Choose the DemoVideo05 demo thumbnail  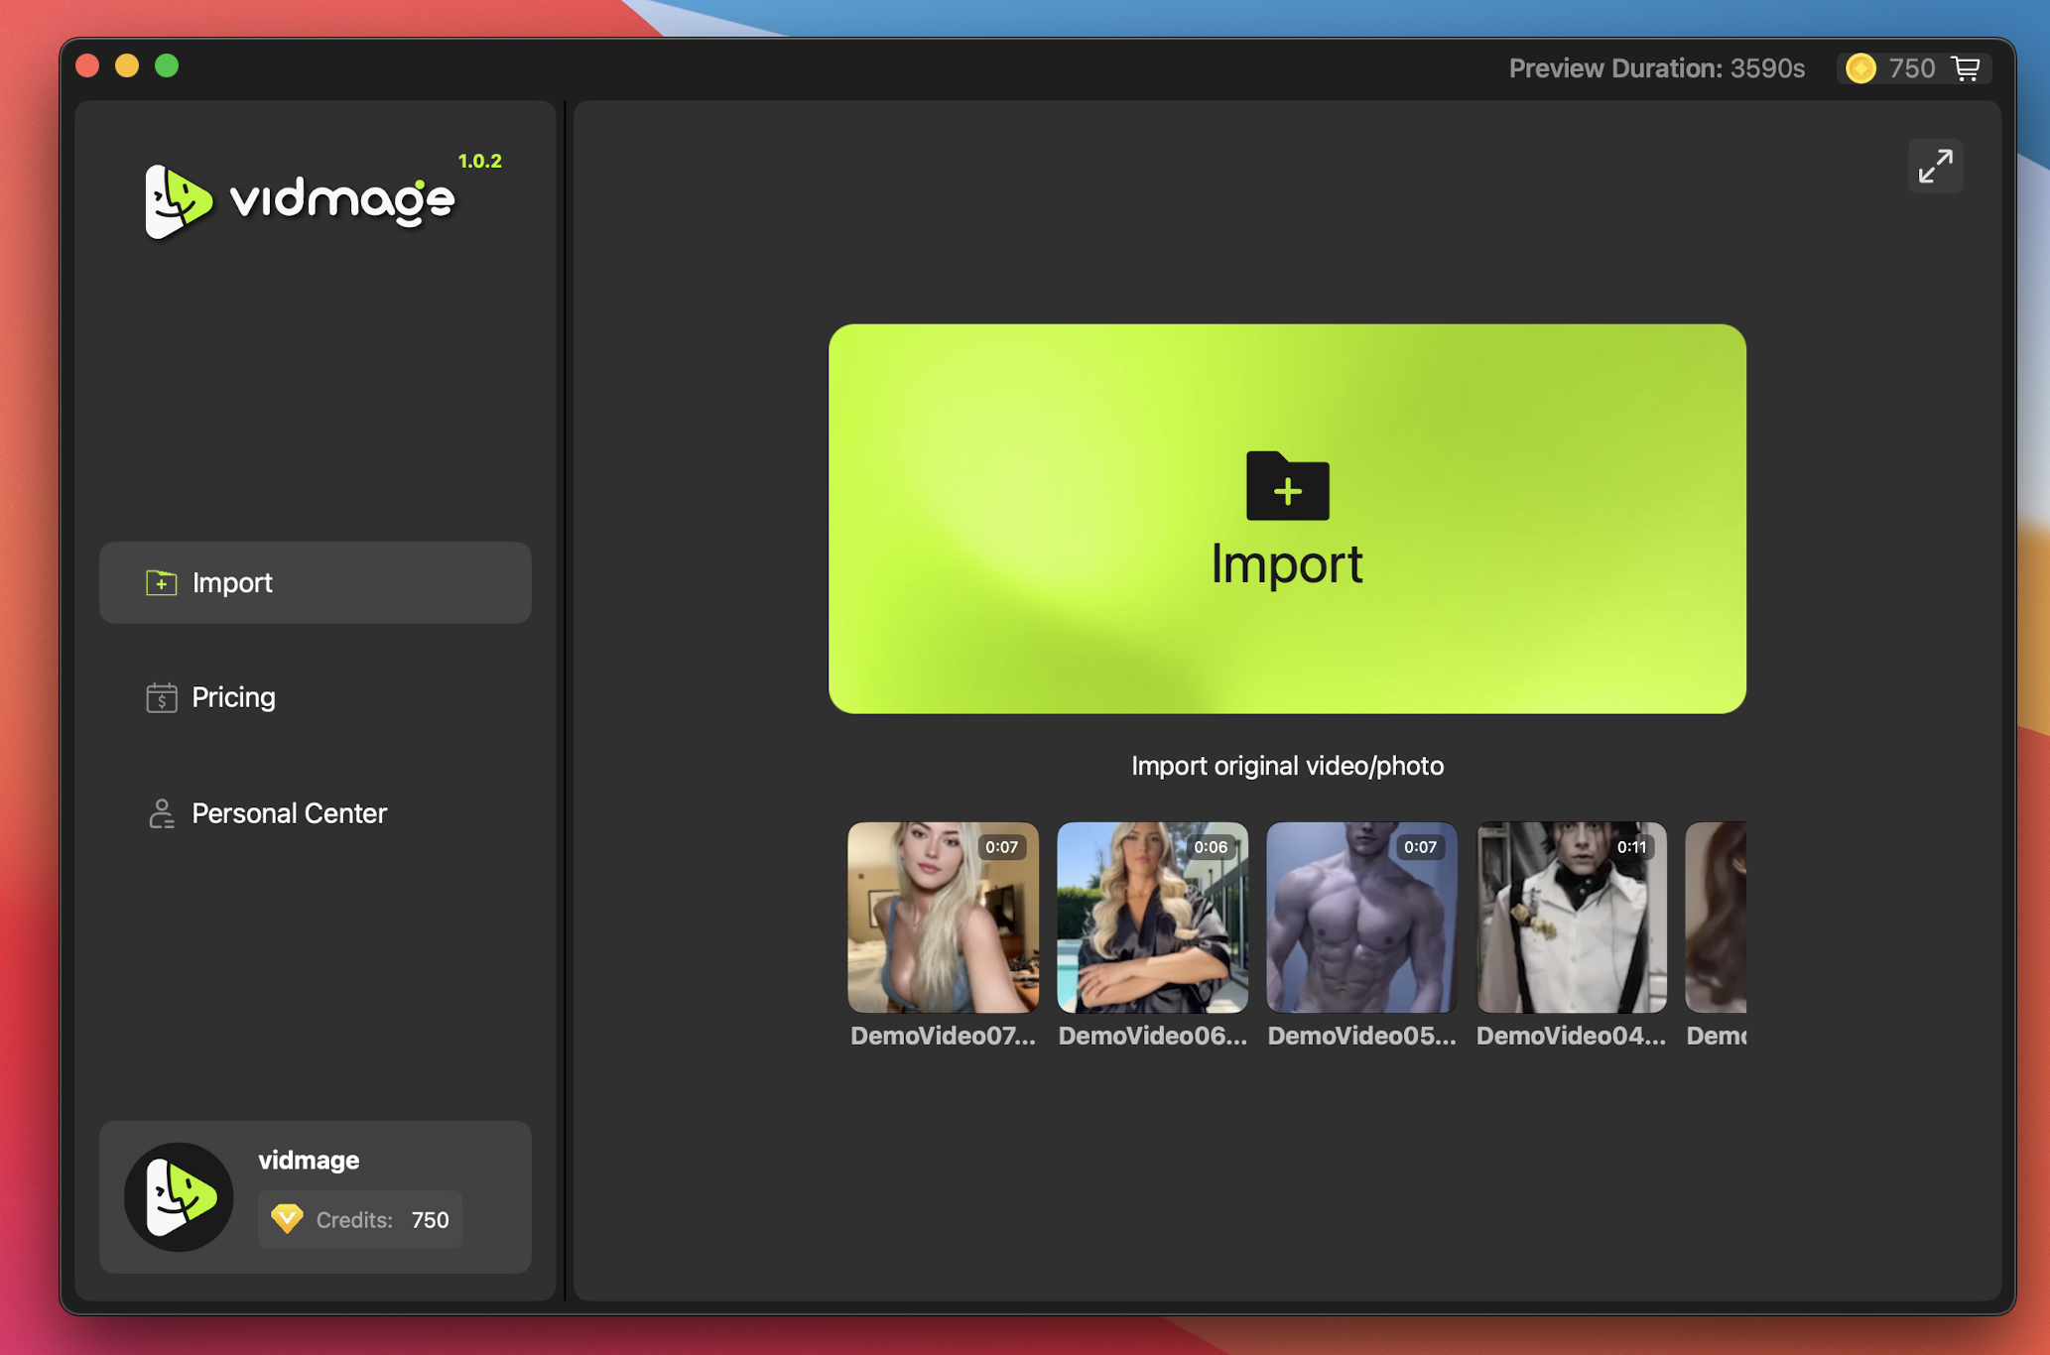pyautogui.click(x=1361, y=918)
